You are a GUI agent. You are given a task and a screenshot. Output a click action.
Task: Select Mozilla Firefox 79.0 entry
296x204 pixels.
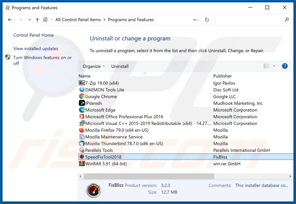[117, 130]
